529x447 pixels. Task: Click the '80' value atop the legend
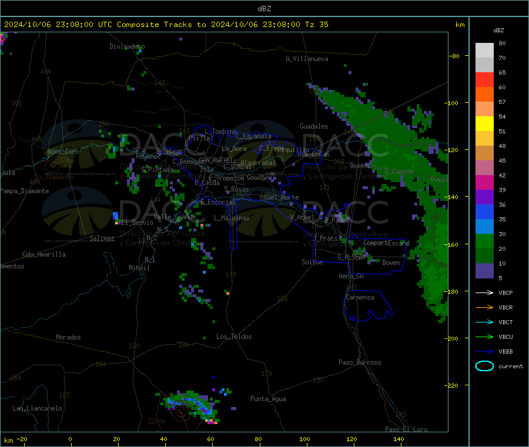pos(502,43)
